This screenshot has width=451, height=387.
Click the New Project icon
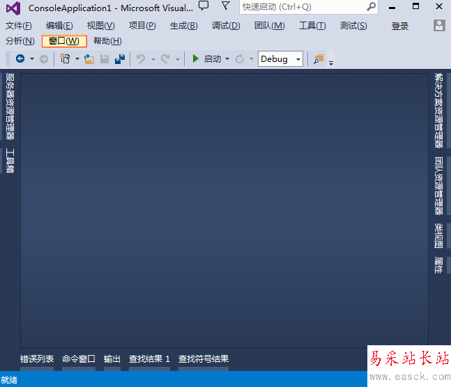pyautogui.click(x=66, y=58)
